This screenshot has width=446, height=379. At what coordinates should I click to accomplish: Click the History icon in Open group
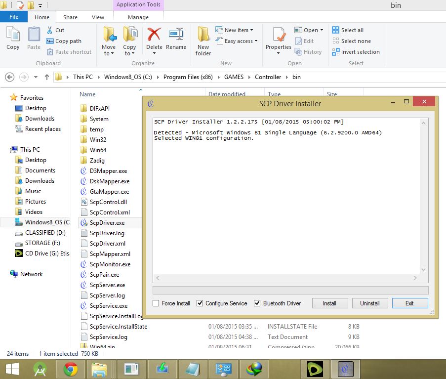pyautogui.click(x=298, y=52)
